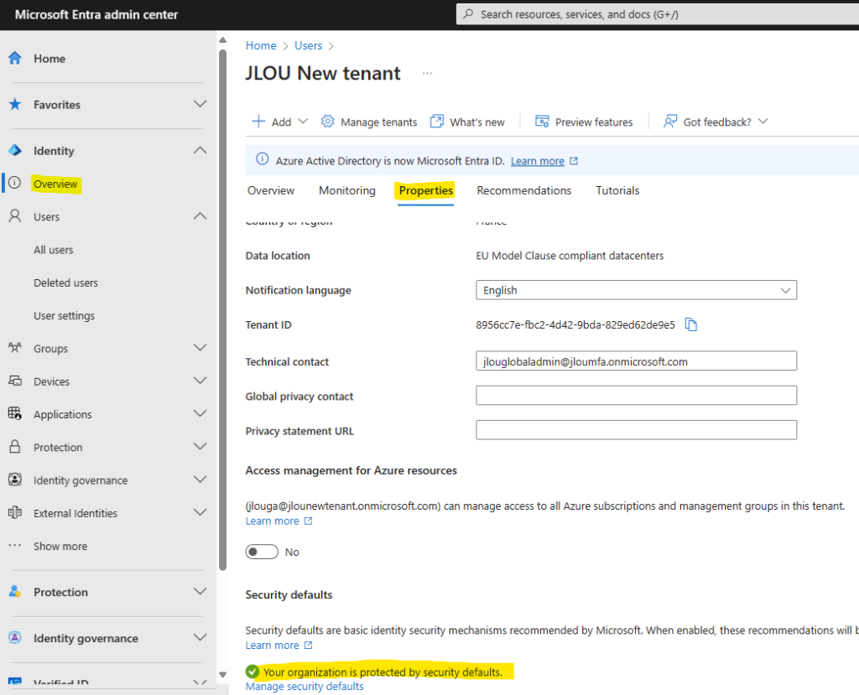Click the Protection lock icon under Identity
The width and height of the screenshot is (859, 695).
point(15,446)
